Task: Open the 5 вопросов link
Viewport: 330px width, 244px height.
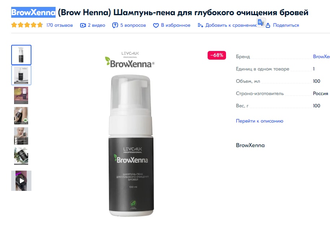Action: (133, 25)
